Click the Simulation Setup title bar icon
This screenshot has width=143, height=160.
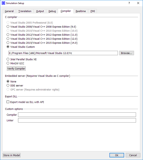[x=3, y=3]
